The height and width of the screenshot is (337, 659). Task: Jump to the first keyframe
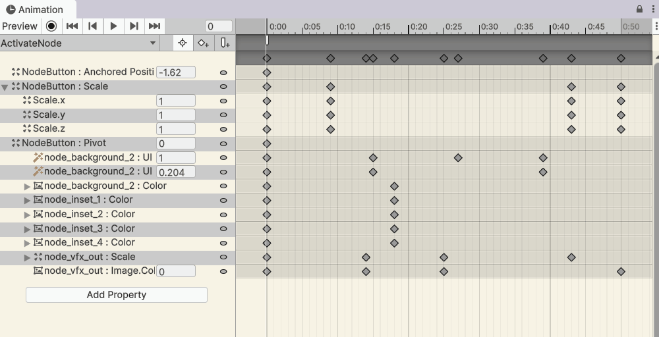tap(72, 26)
